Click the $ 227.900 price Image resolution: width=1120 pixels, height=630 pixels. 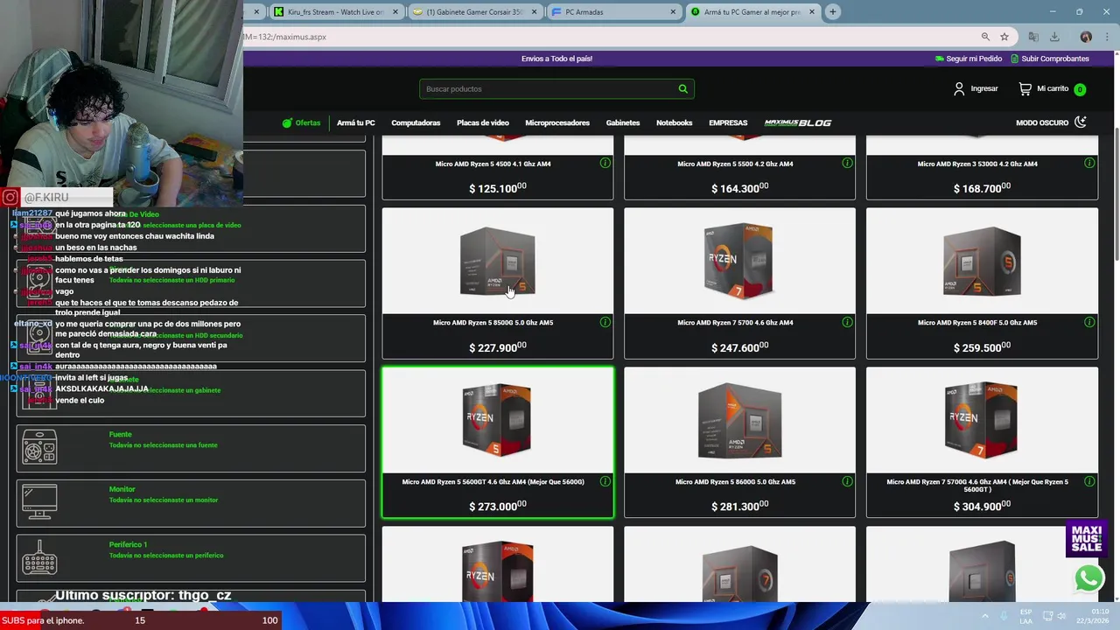coord(498,347)
